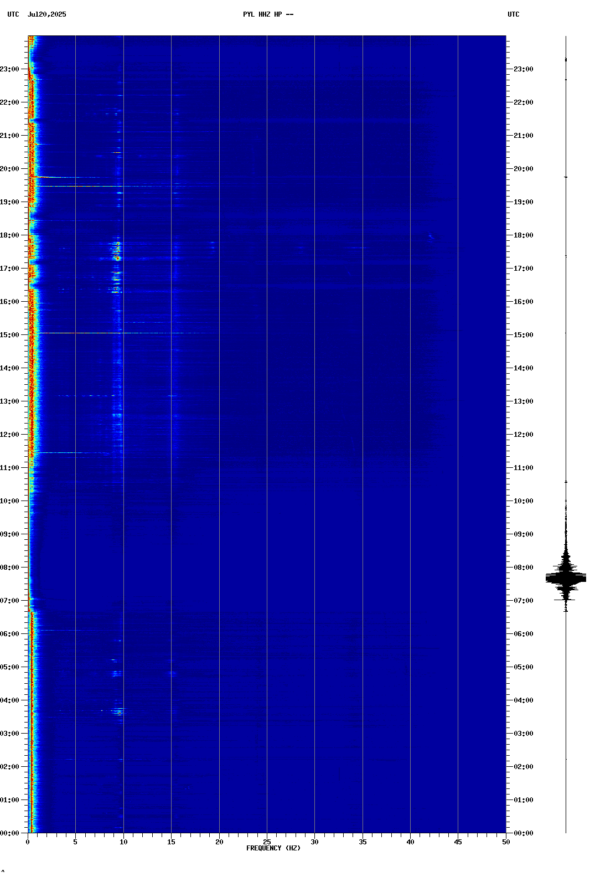Click 04:00 on the right time axis
Viewport: 590px width, 877px height.
point(524,700)
